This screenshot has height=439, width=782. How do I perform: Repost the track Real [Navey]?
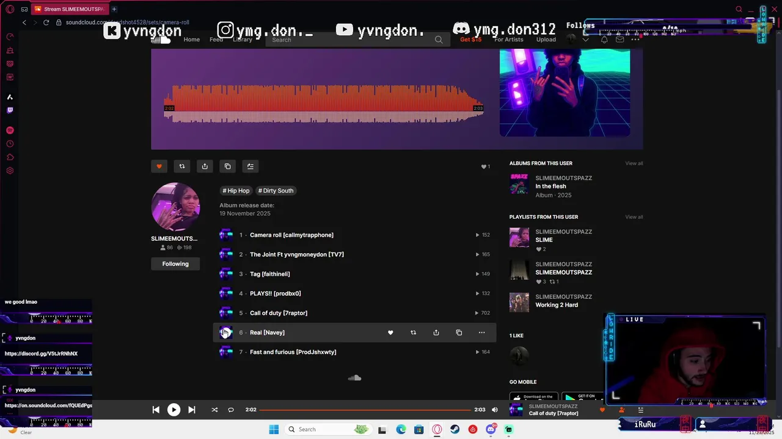[414, 332]
